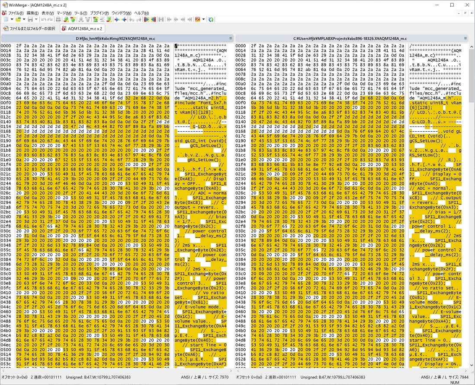475x385 pixels.
Task: Expand the Open icon's dropdown arrow
Action: pos(24,19)
